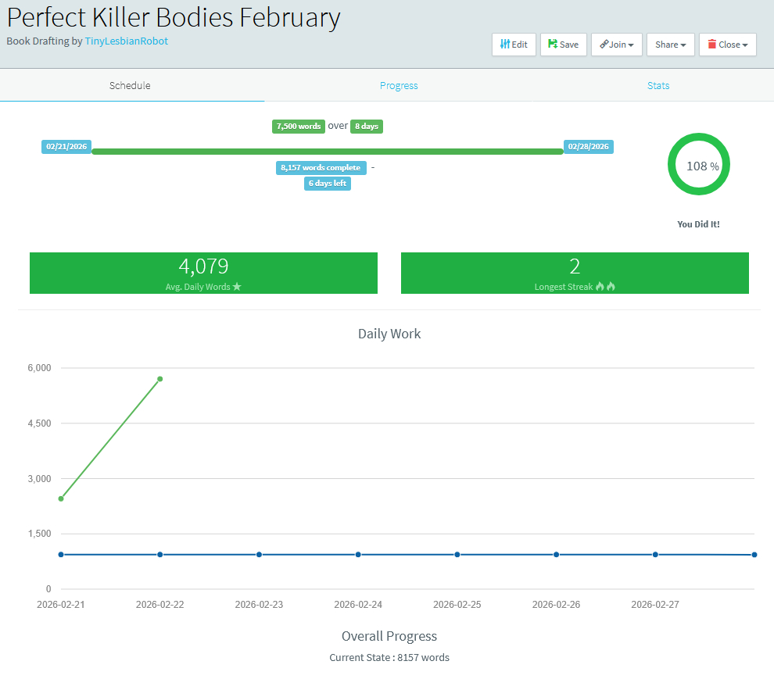
Task: Click the Edit button with sliders icon
Action: 514,45
